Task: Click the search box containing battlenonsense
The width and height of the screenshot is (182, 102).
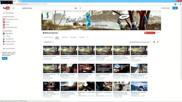Action: pyautogui.click(x=48, y=8)
